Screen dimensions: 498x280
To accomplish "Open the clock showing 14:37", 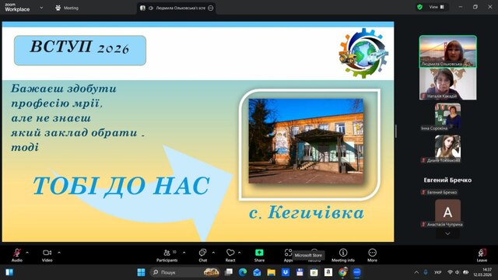I will pos(482,272).
